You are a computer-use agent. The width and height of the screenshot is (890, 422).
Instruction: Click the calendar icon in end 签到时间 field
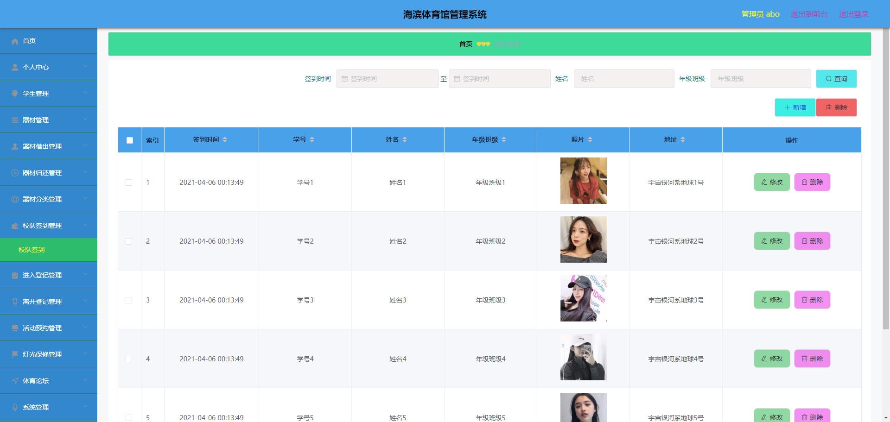(457, 79)
